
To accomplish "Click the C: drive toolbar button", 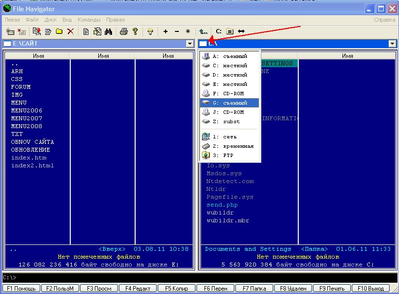I will pyautogui.click(x=219, y=31).
